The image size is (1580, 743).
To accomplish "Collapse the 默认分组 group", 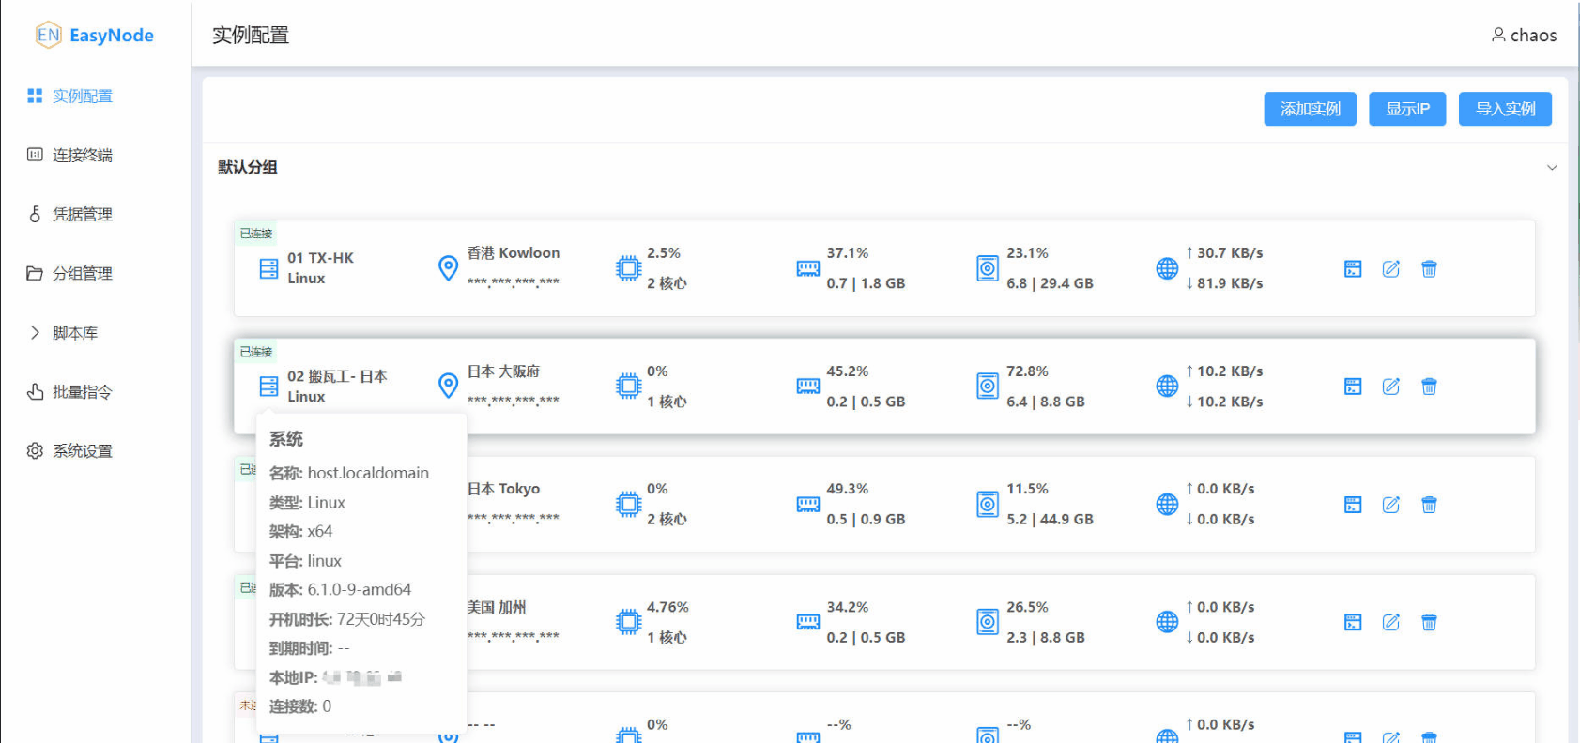I will pyautogui.click(x=1552, y=168).
